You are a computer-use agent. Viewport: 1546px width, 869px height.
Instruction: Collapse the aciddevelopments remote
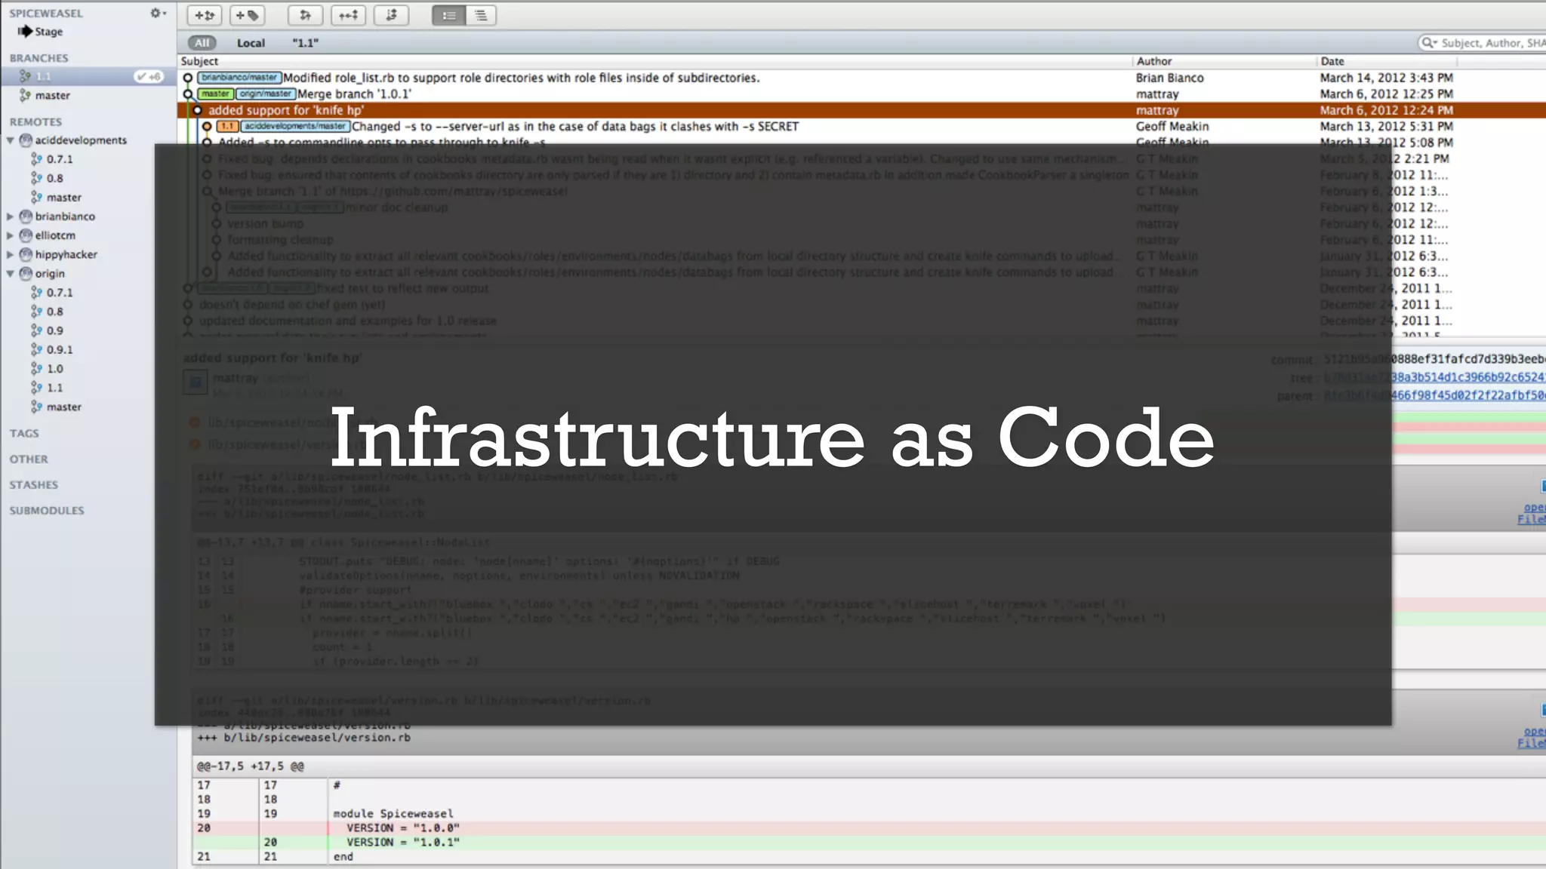click(11, 140)
